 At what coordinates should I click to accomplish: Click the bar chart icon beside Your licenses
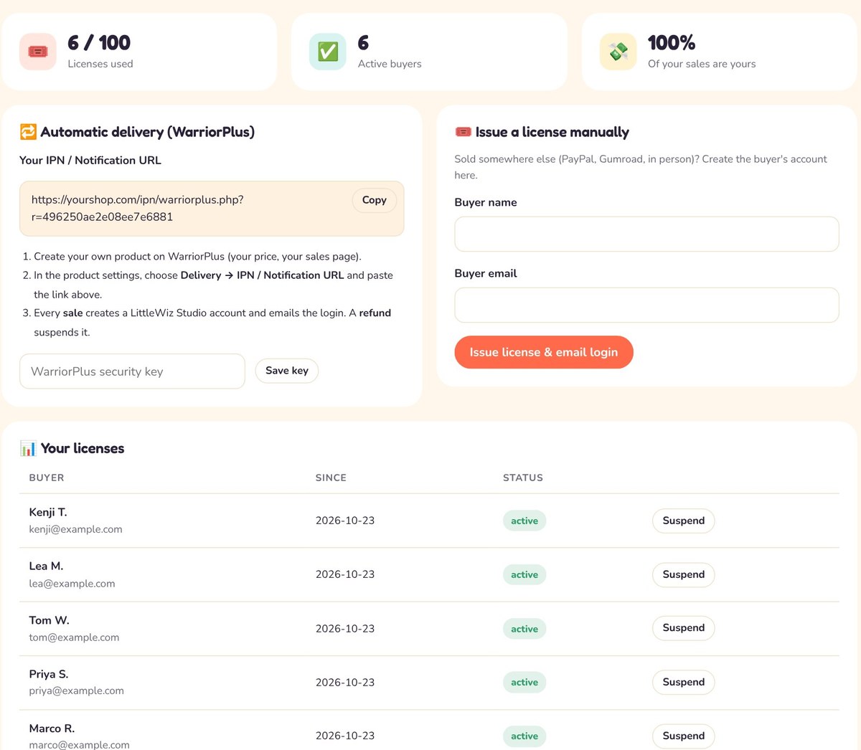coord(28,449)
